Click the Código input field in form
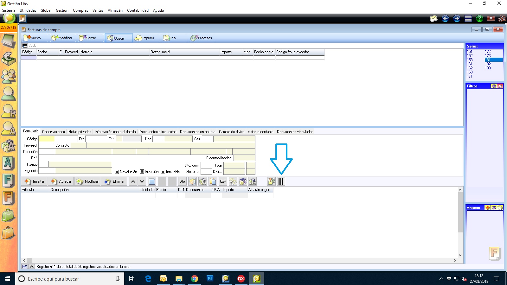Image resolution: width=507 pixels, height=285 pixels. pos(47,139)
